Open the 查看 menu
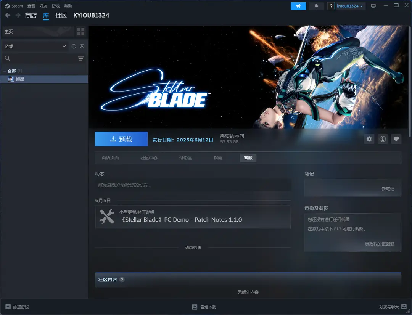The width and height of the screenshot is (412, 315). point(31,6)
